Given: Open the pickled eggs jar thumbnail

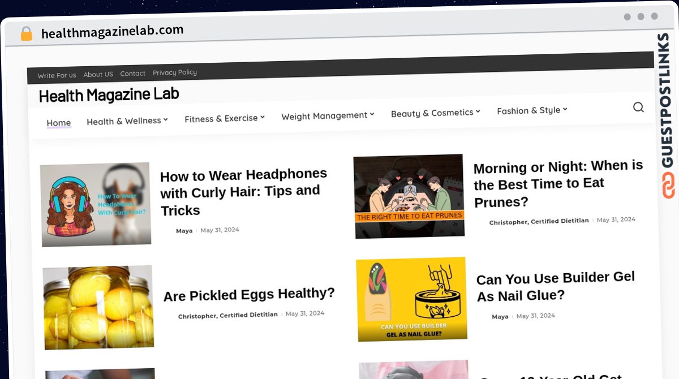Looking at the screenshot, I should tap(98, 307).
